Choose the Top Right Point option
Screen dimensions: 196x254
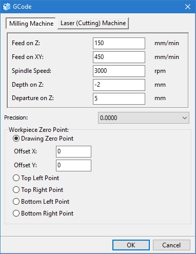[x=38, y=190]
